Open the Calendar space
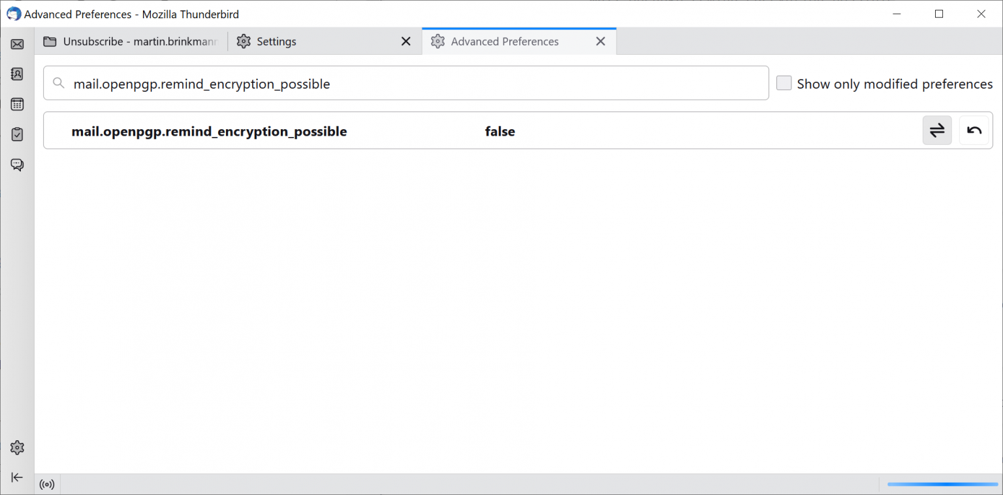1003x495 pixels. pos(17,104)
